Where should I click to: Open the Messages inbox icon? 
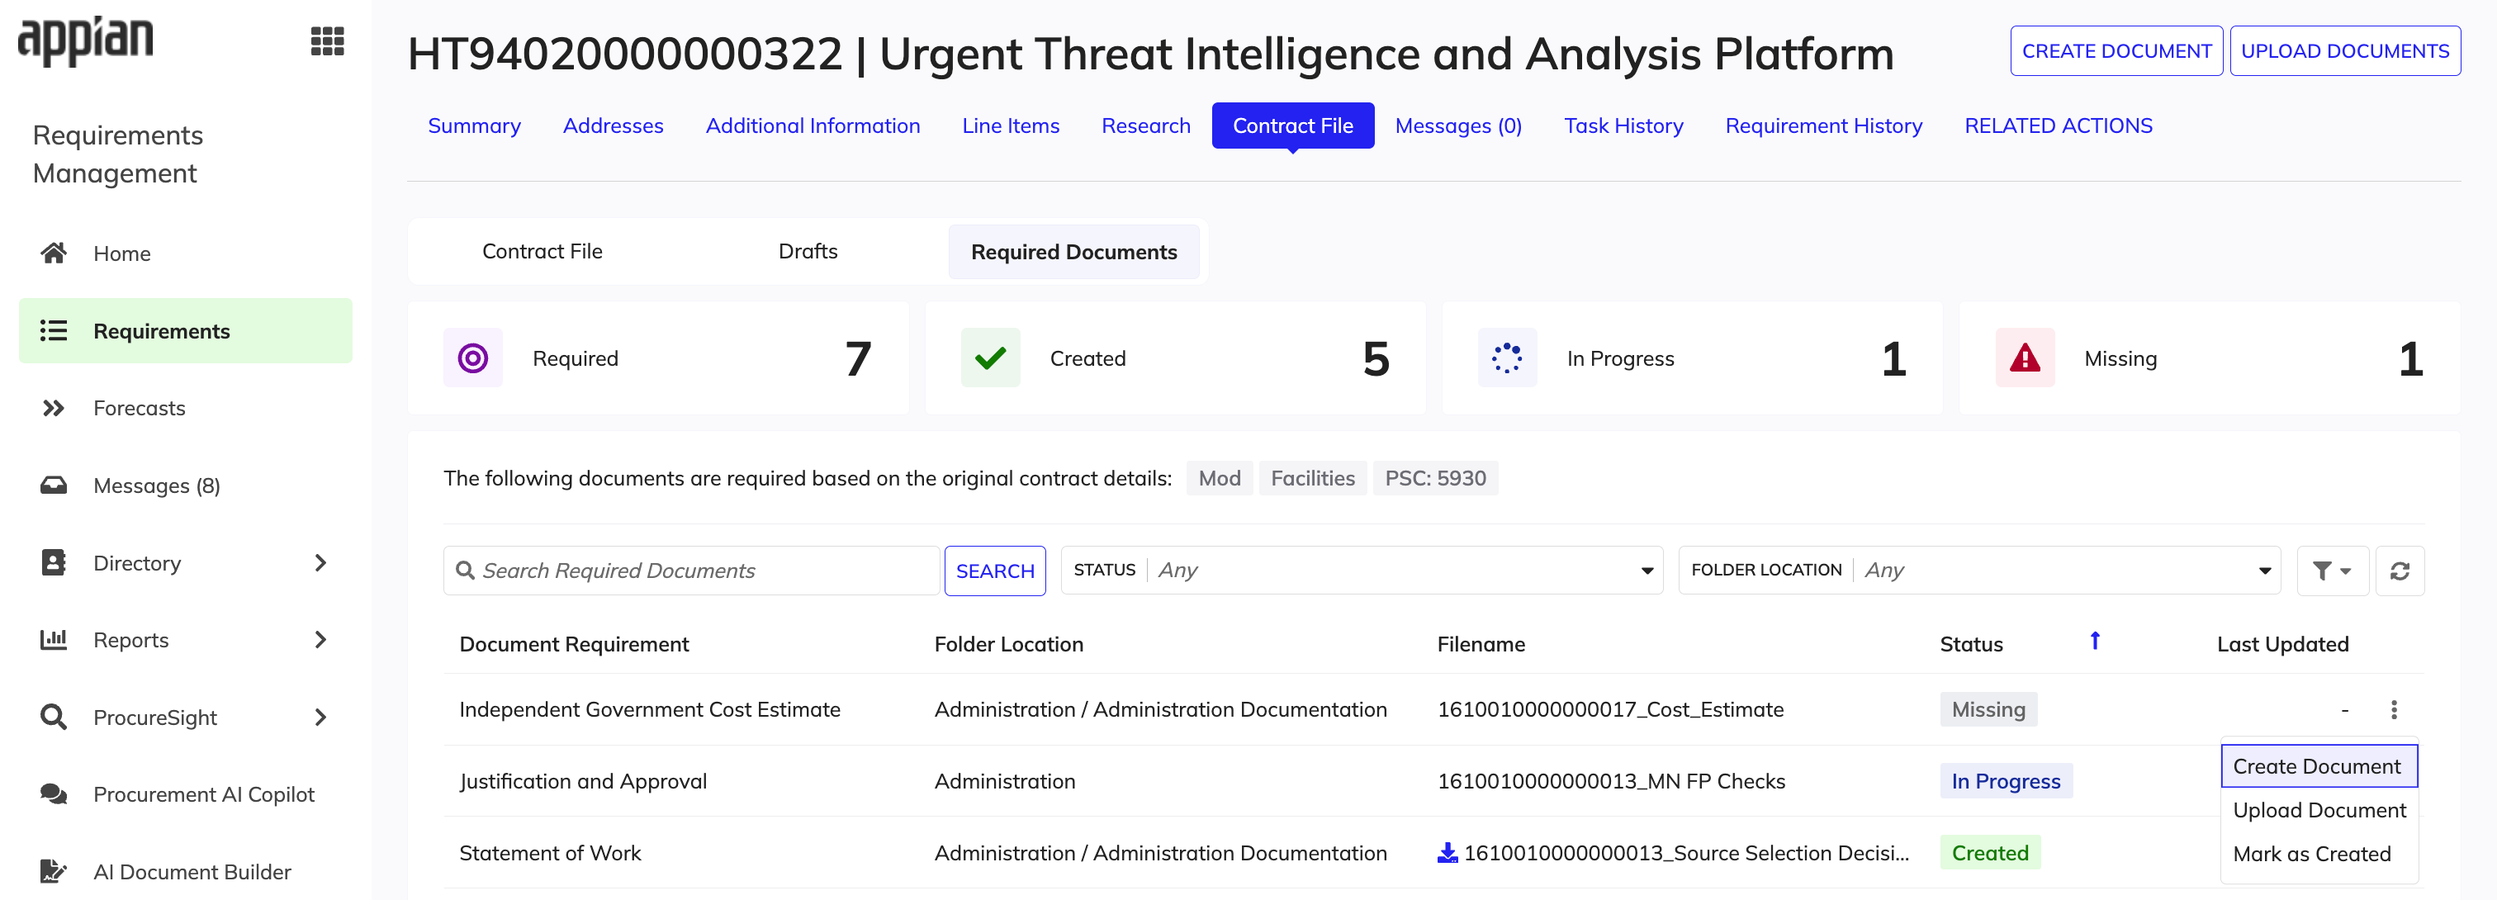point(54,486)
